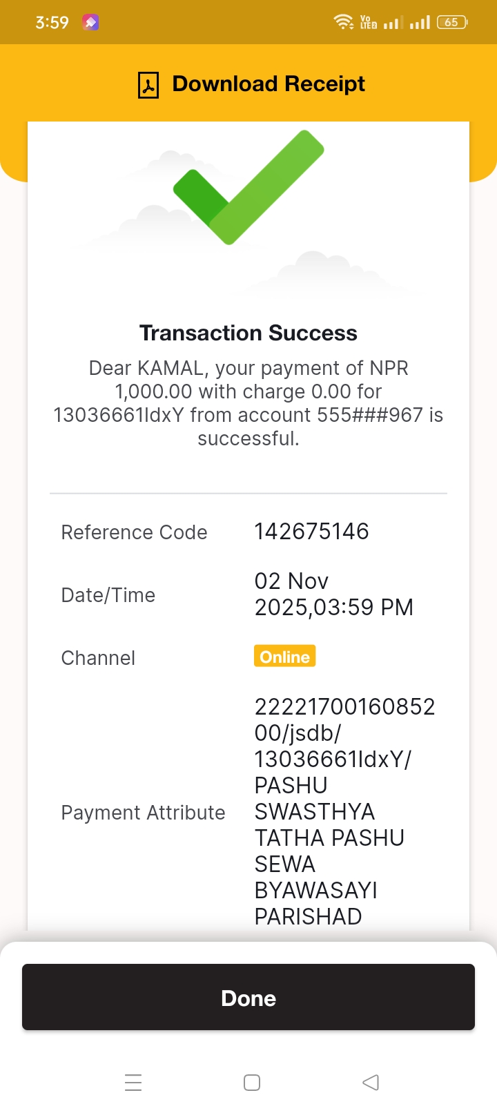Tap the Online channel badge
Image resolution: width=497 pixels, height=1113 pixels.
click(285, 656)
